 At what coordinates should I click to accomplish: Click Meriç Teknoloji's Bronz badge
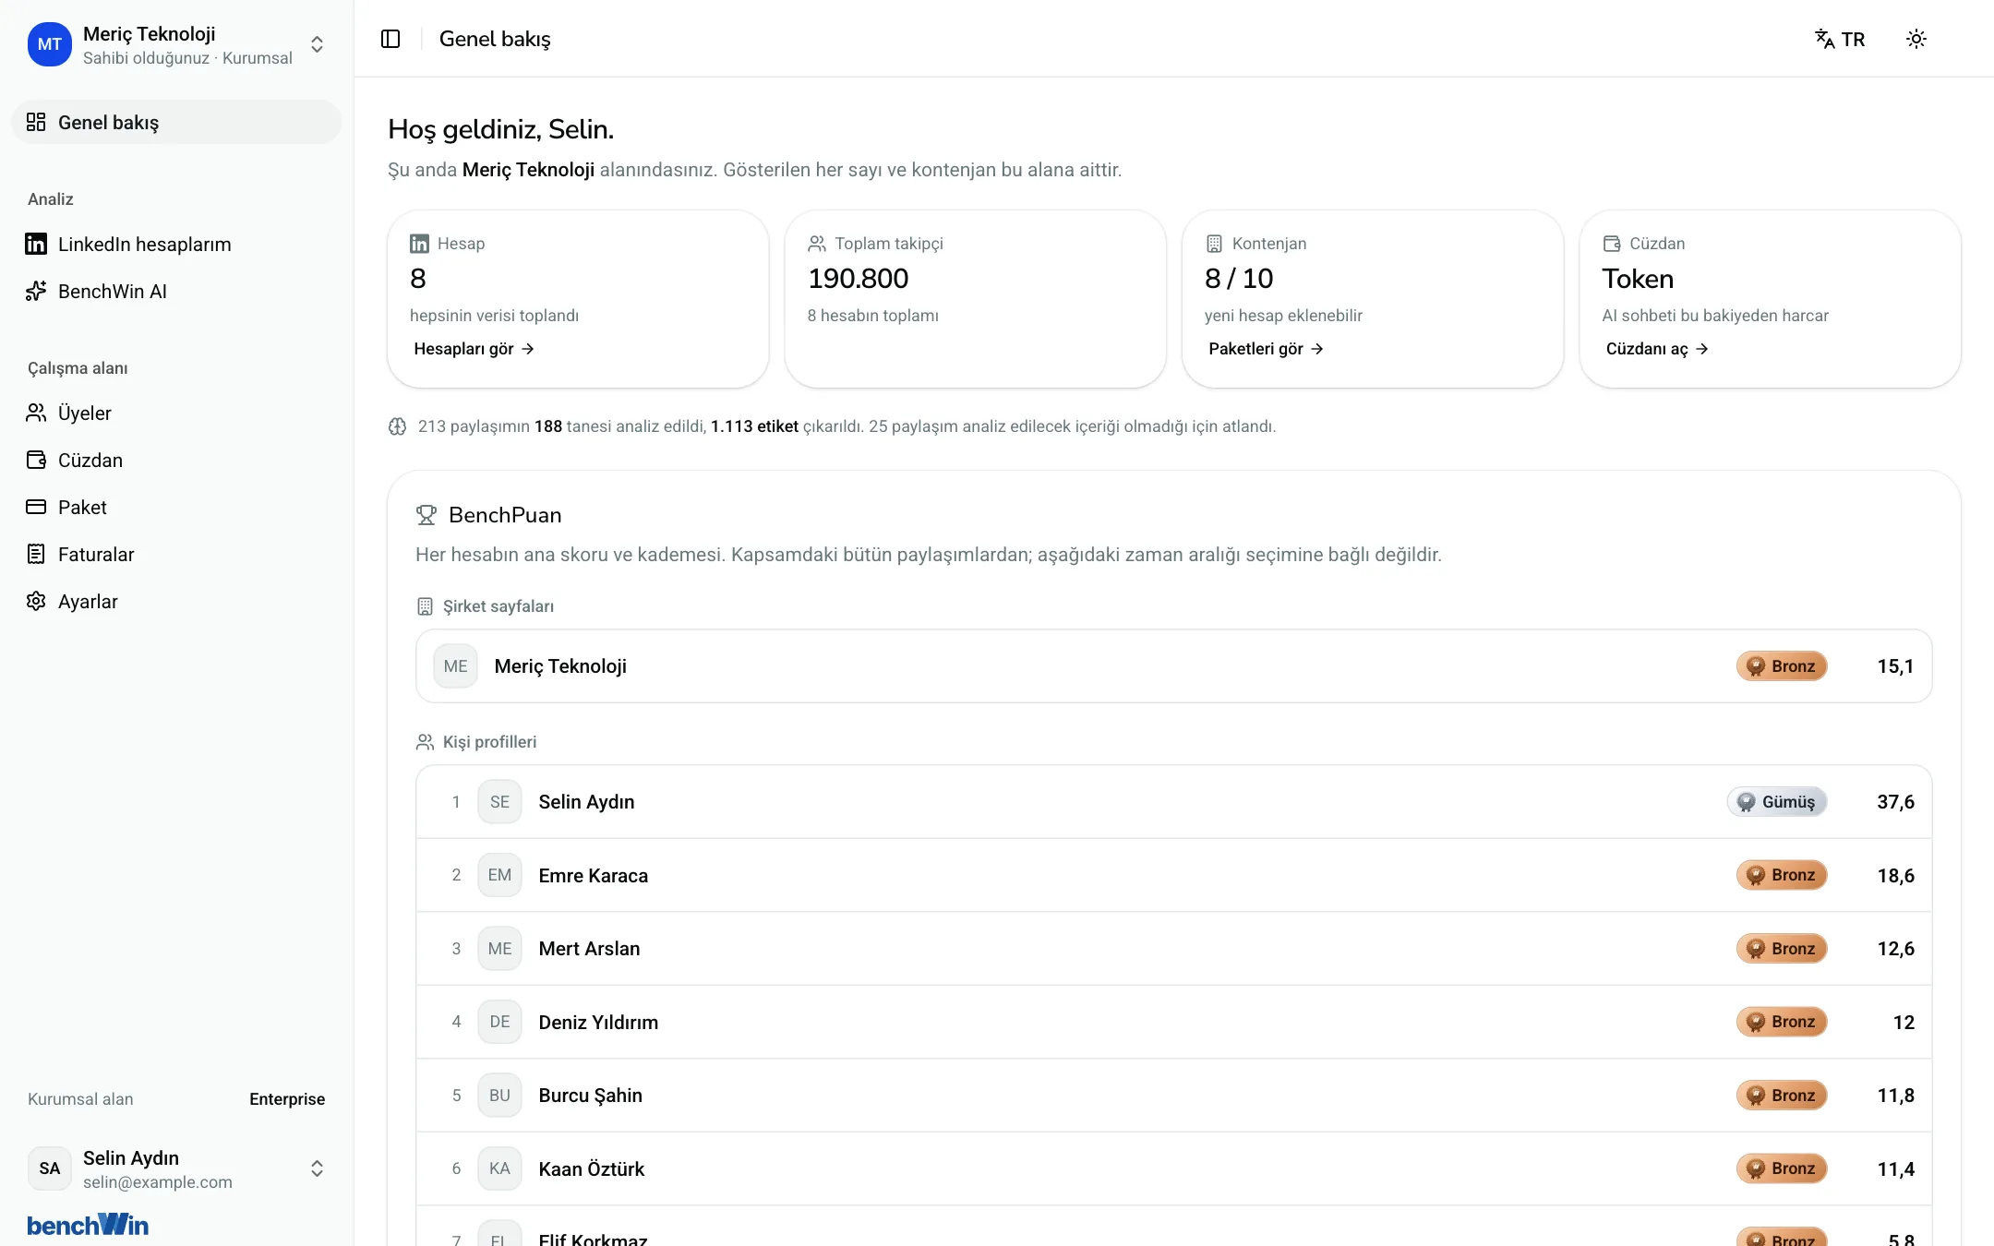point(1782,666)
